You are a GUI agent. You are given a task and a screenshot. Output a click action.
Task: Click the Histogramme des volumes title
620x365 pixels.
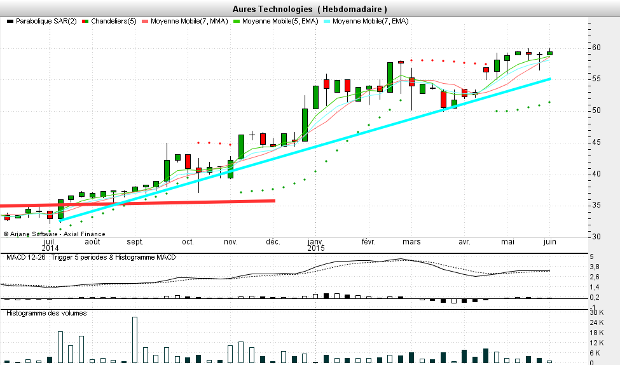(x=46, y=314)
